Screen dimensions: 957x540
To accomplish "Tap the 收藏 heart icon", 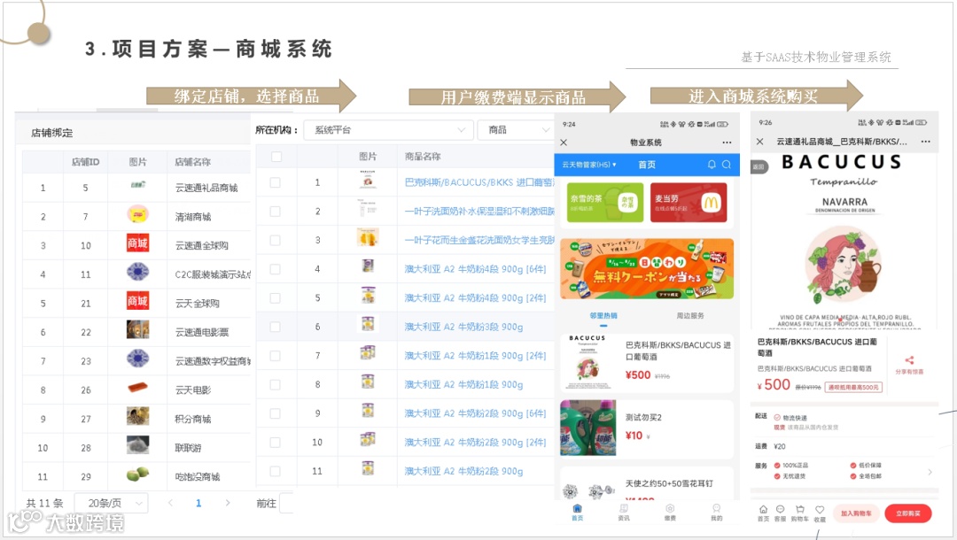I will click(820, 513).
